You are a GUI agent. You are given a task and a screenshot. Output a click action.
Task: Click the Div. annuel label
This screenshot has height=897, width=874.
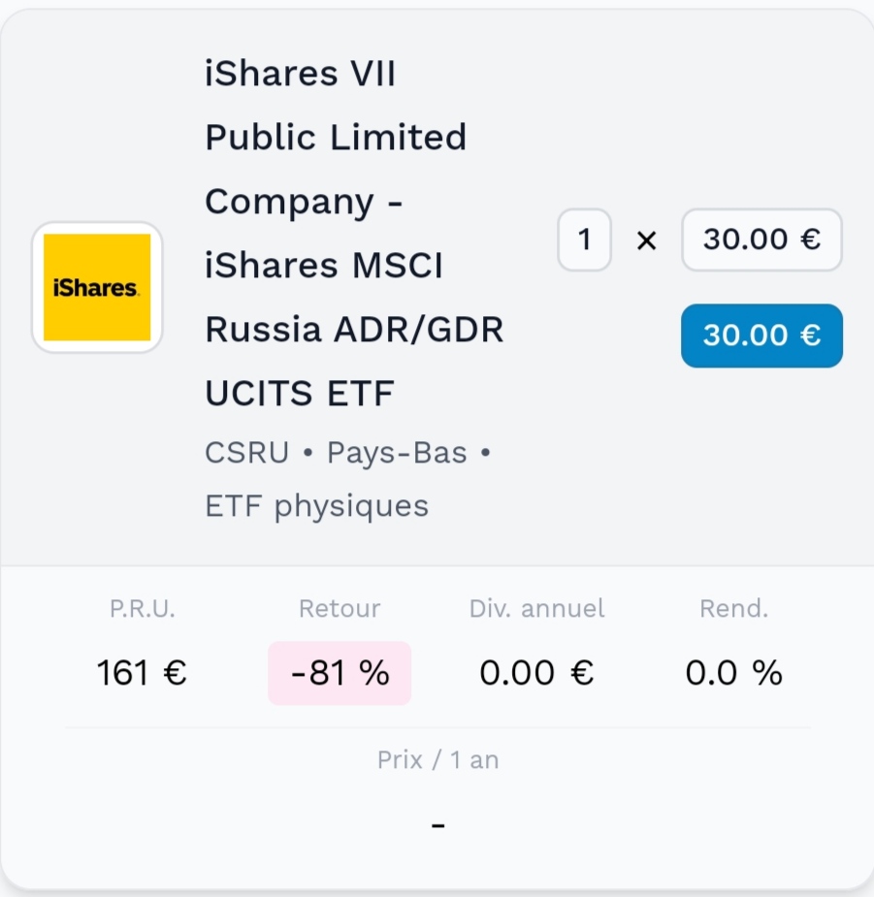[536, 609]
